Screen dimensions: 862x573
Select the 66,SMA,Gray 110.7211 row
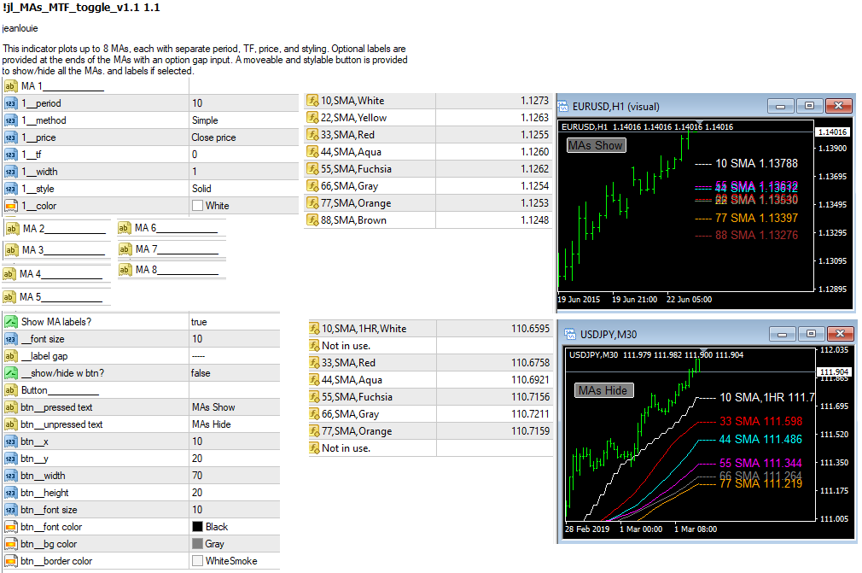[430, 414]
